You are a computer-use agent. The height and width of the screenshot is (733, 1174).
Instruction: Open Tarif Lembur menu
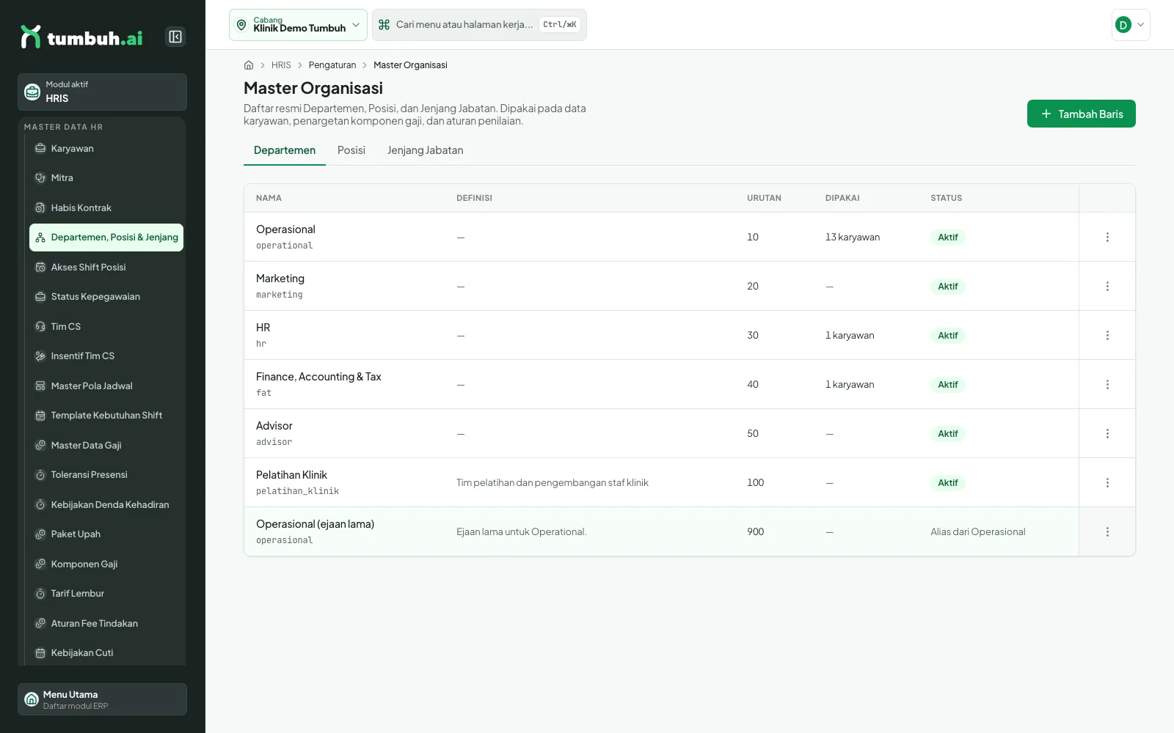point(106,594)
